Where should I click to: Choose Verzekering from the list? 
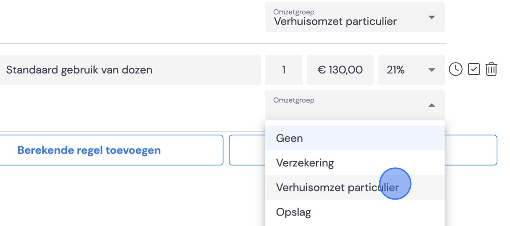click(x=355, y=163)
